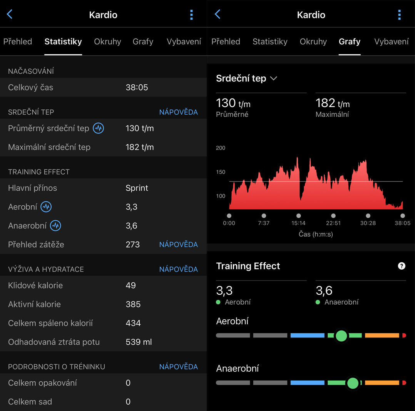Tap Nápověda for Podrobnosti o tréninku
The width and height of the screenshot is (415, 411).
tap(178, 367)
